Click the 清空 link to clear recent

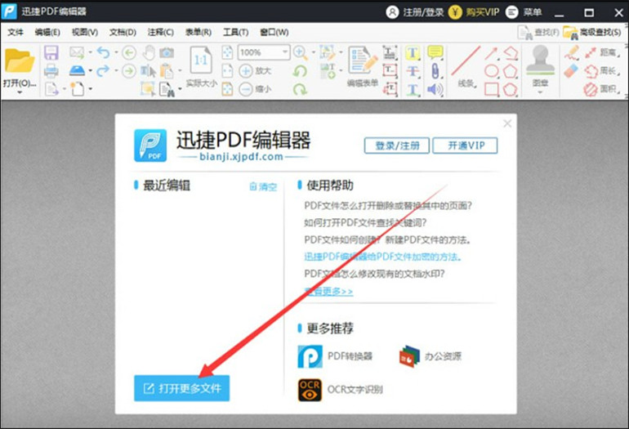(x=263, y=186)
